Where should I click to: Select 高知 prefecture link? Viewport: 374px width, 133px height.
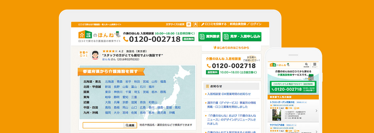tap(177, 107)
